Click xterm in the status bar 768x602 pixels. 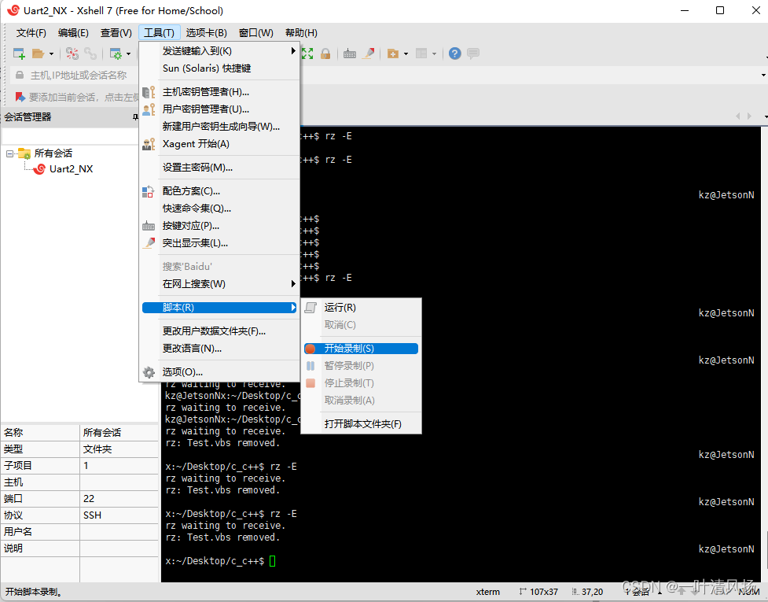(488, 593)
